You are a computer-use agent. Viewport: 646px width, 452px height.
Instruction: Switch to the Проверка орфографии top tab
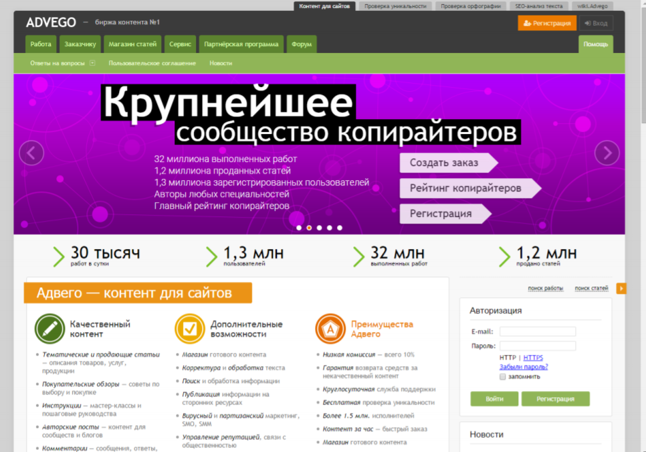(x=471, y=6)
